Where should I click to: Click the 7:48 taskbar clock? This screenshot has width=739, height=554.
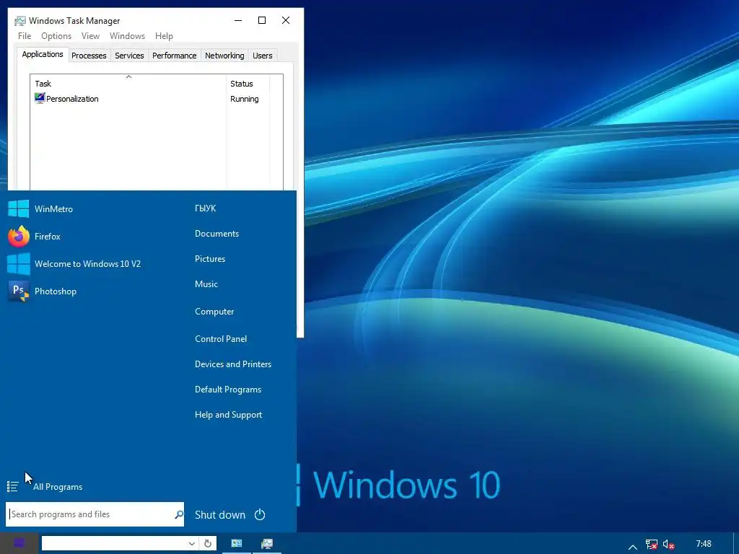click(704, 544)
